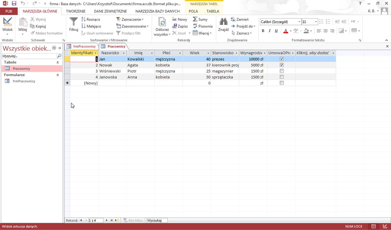Click Kliknij, aby dodać column header
This screenshot has height=230, width=391.
tap(316, 53)
